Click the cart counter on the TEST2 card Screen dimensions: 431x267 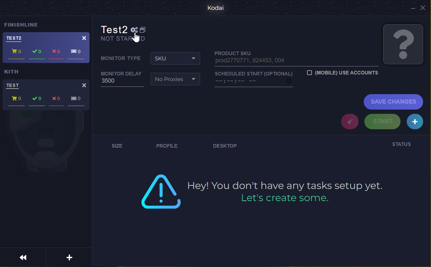(16, 51)
